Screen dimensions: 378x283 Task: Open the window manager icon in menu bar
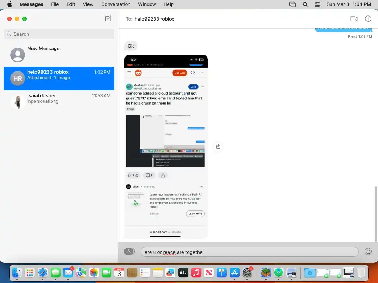pos(292,4)
